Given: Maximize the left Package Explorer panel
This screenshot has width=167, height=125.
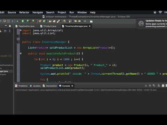Looking at the screenshot, I should click(x=10, y=26).
